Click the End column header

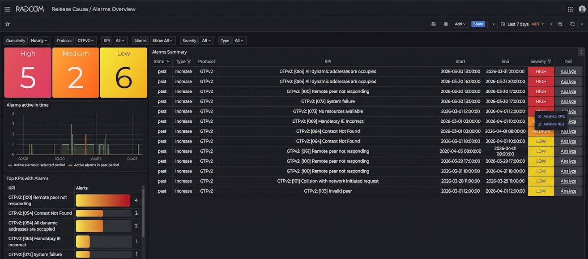coord(505,61)
